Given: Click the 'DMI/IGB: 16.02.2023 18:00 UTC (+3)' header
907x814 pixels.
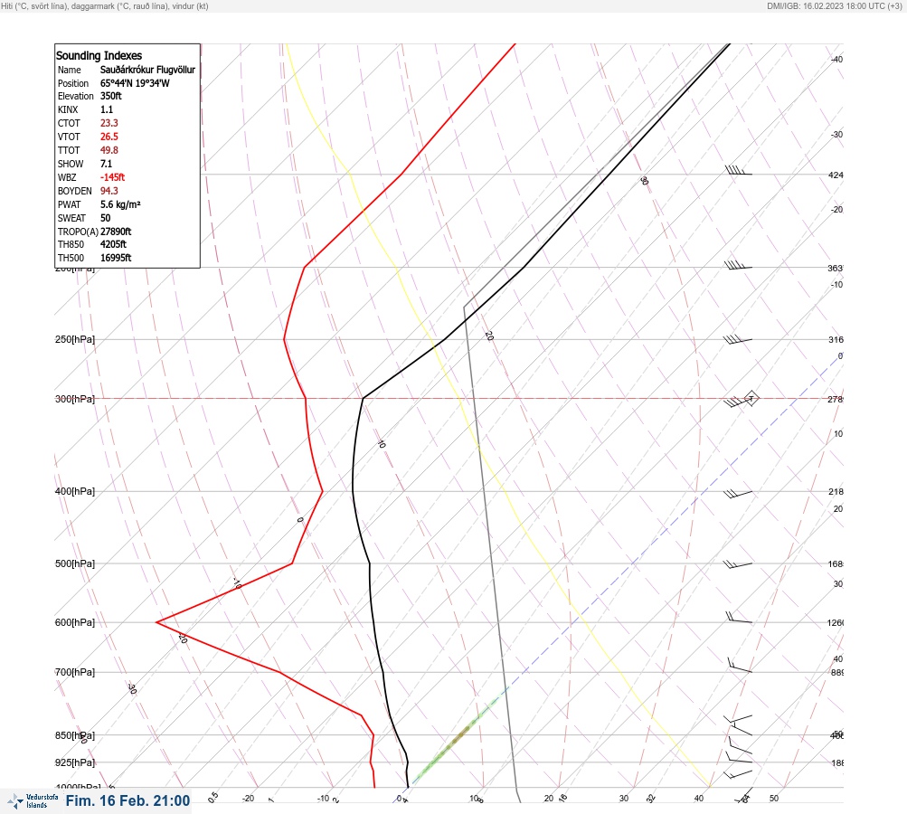Looking at the screenshot, I should (x=835, y=6).
